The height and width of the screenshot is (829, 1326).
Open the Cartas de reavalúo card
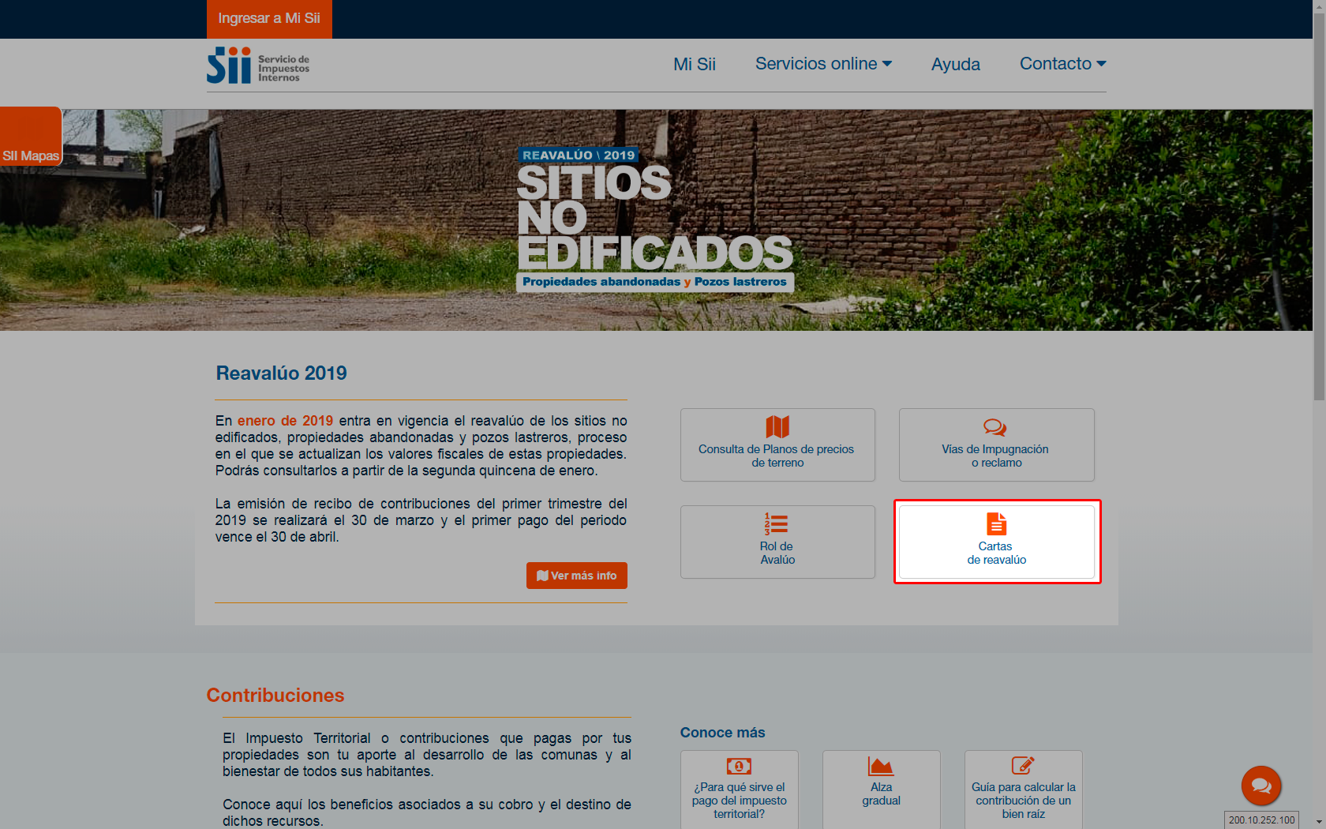click(997, 542)
